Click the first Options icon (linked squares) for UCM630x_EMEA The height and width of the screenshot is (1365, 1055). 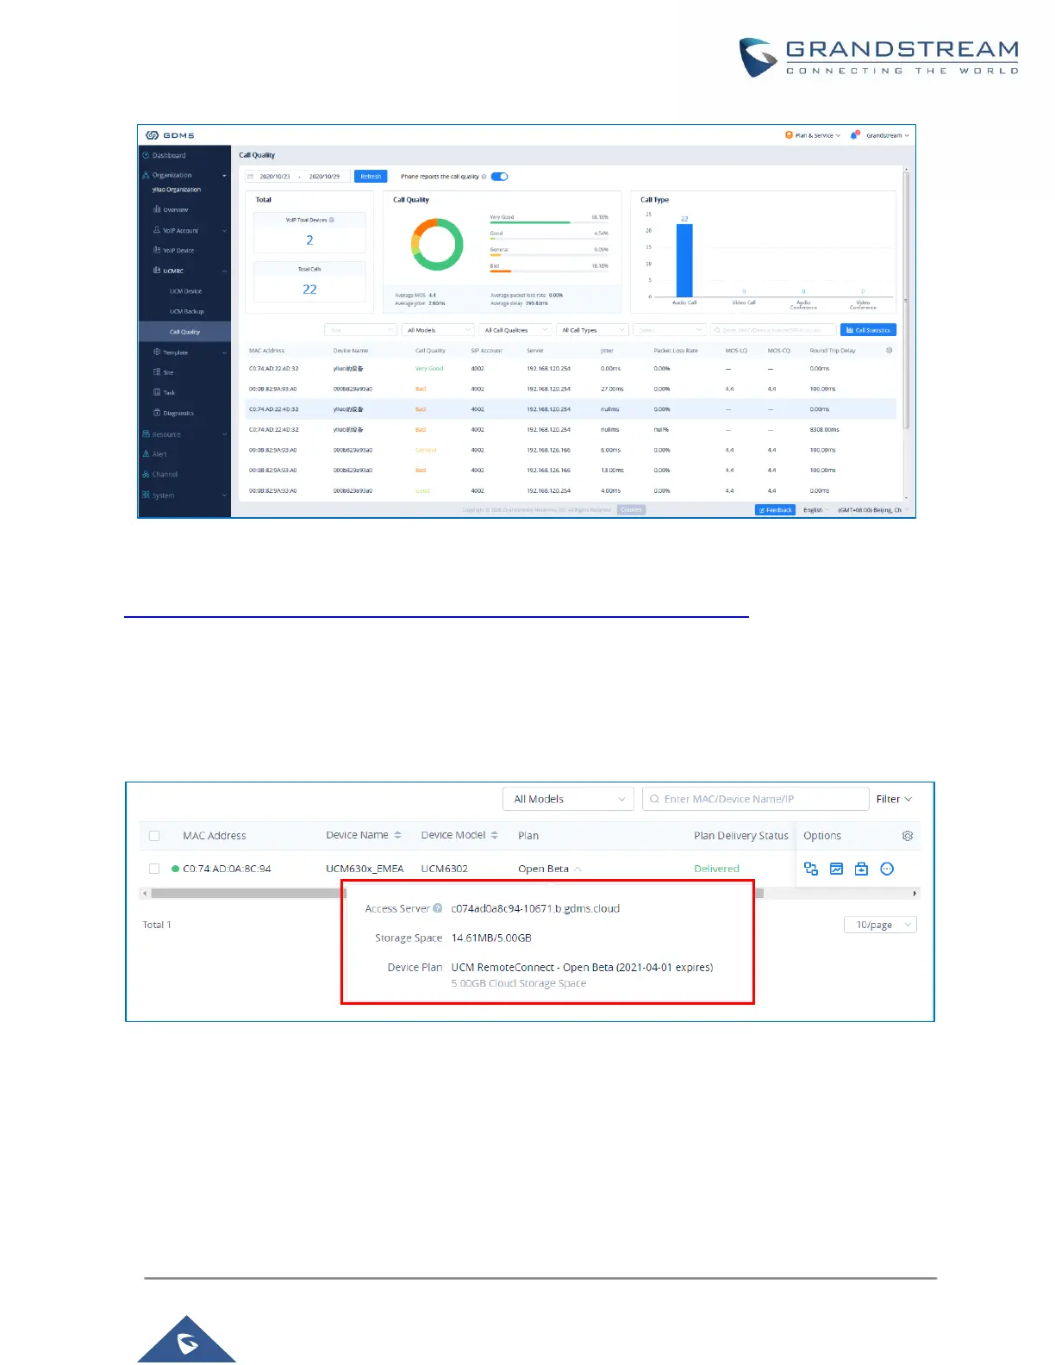(811, 869)
